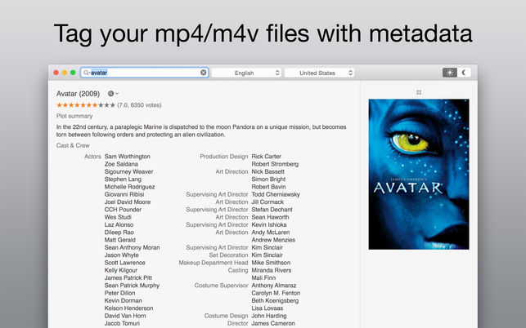Click the Avatar (2009) title
The image size is (526, 328).
pyautogui.click(x=78, y=94)
